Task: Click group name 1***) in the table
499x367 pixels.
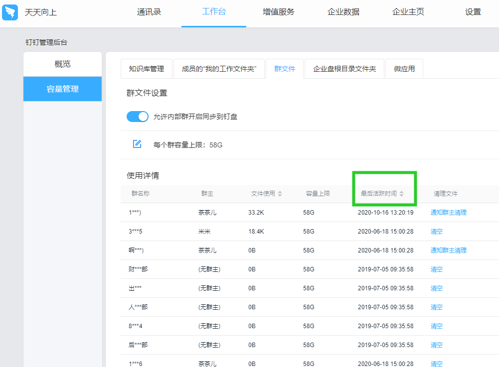Action: tap(135, 213)
